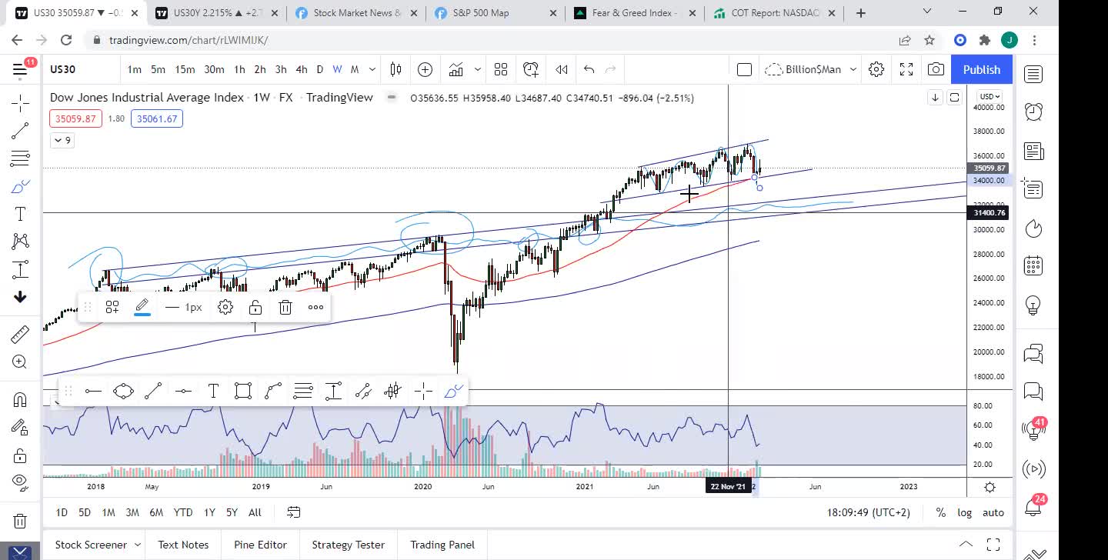Select the ellipse tool in favorites toolbar
Image resolution: width=1108 pixels, height=560 pixels.
[123, 392]
